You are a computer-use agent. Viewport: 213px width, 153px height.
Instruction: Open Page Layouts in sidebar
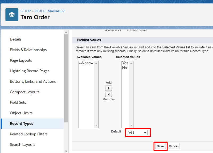point(21,60)
